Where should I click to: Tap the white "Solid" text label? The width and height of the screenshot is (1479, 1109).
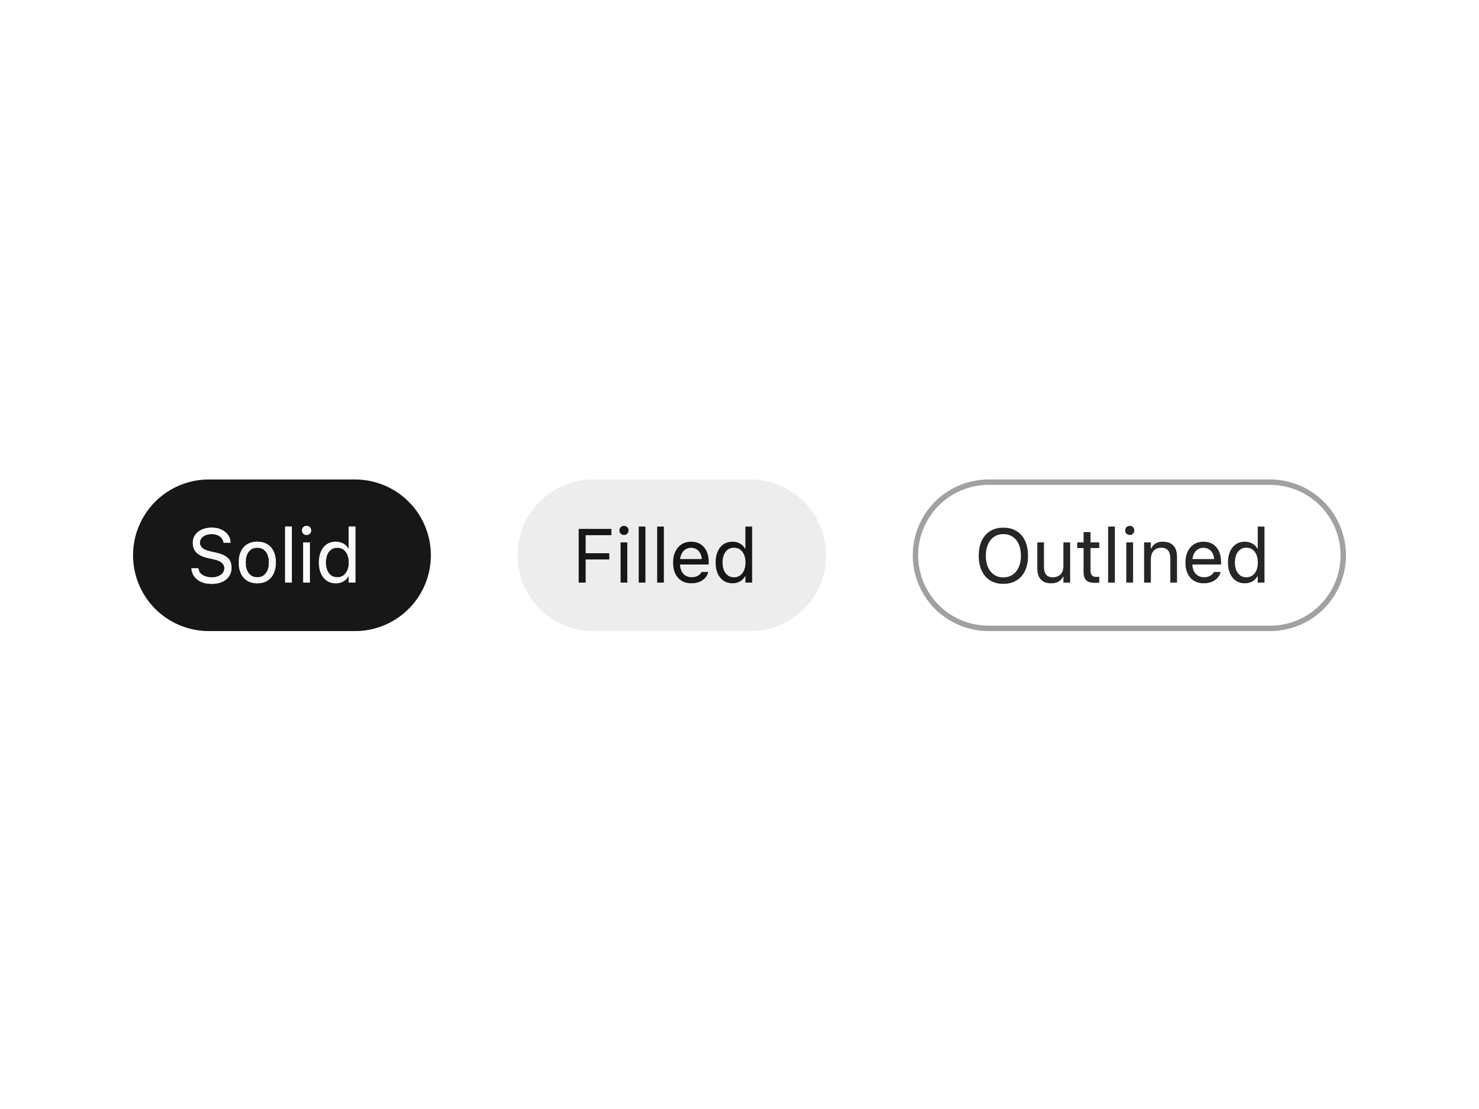(274, 555)
